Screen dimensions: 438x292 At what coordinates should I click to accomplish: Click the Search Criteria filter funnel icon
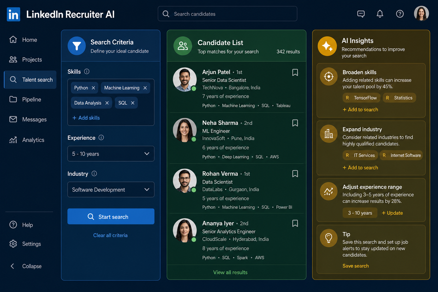click(77, 46)
